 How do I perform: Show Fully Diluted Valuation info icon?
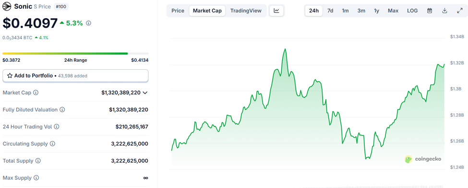pos(62,110)
